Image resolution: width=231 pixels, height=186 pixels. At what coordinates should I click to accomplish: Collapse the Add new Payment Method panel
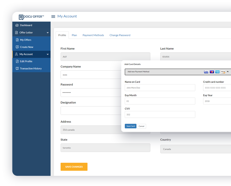[228, 72]
